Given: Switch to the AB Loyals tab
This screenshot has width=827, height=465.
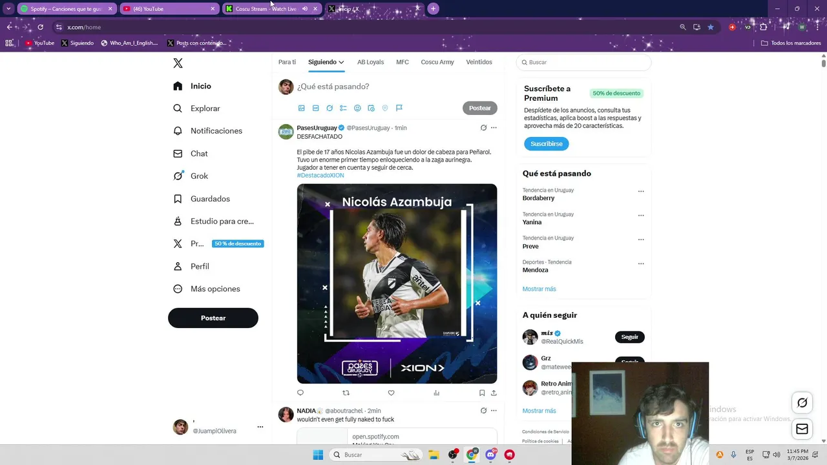Looking at the screenshot, I should click(x=370, y=62).
